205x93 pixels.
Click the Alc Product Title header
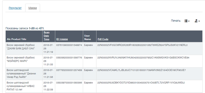point(16,39)
